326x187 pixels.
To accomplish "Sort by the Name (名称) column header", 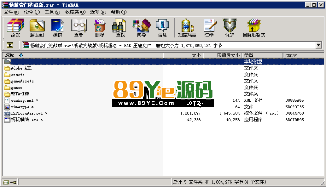I will pos(83,55).
